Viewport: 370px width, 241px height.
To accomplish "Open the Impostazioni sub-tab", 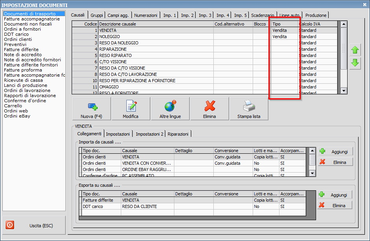I will [118, 134].
